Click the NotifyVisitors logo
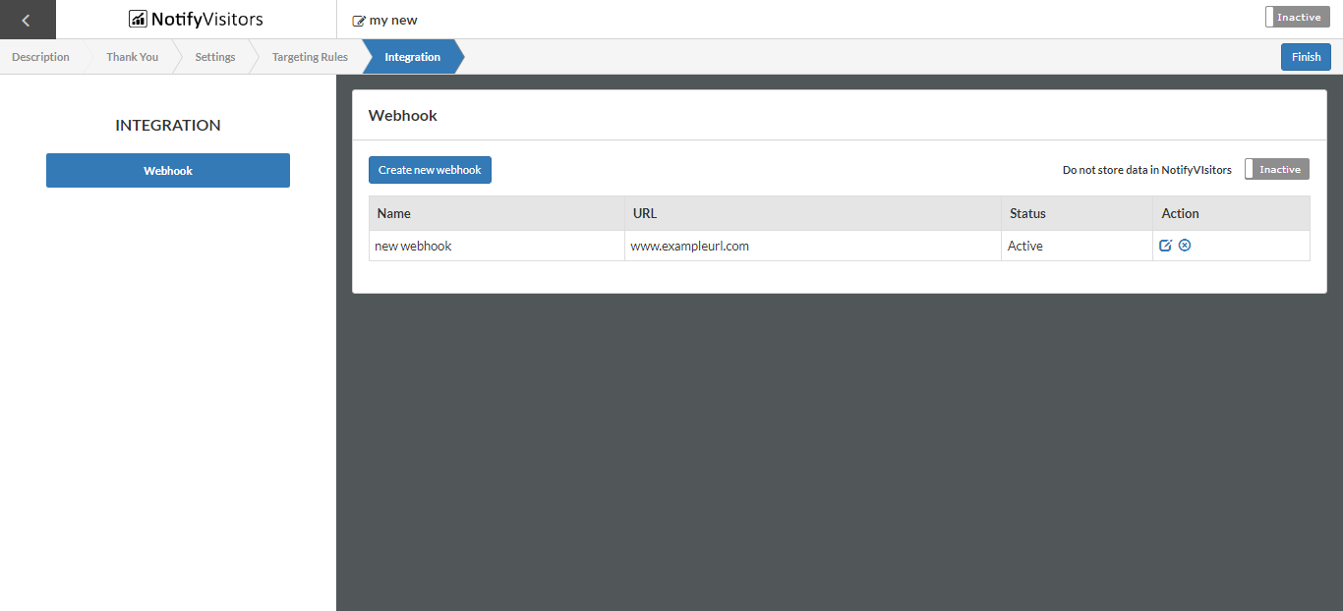 point(196,19)
